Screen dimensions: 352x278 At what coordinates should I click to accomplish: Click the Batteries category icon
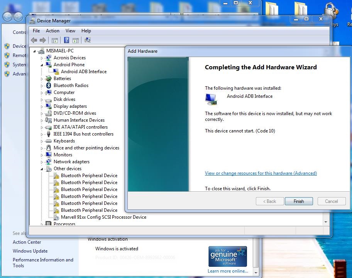click(49, 79)
